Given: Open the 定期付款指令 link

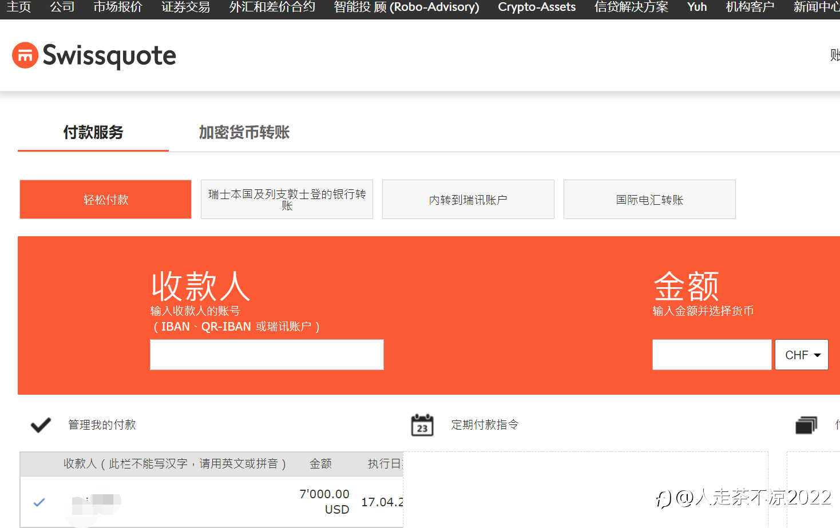Looking at the screenshot, I should click(x=485, y=425).
